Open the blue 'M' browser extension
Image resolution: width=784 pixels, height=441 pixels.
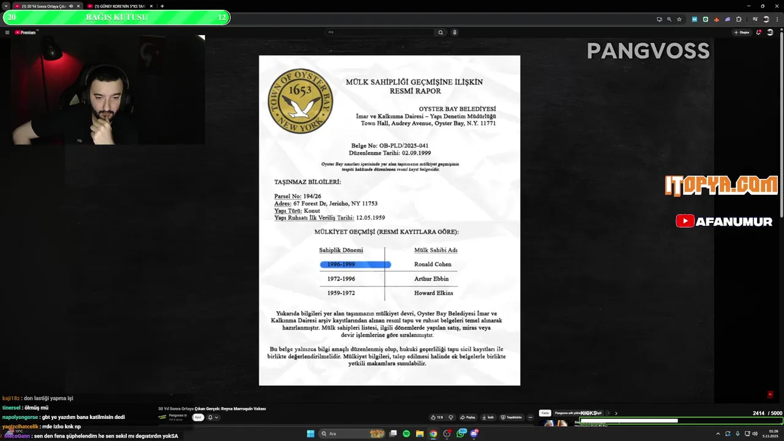point(695,19)
